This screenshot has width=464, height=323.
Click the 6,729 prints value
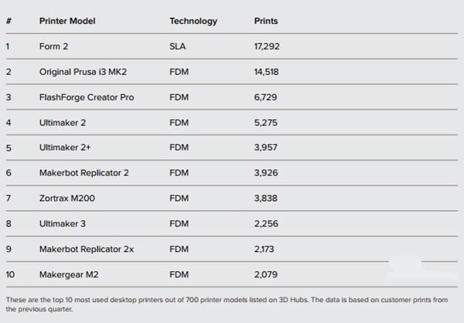pos(265,97)
